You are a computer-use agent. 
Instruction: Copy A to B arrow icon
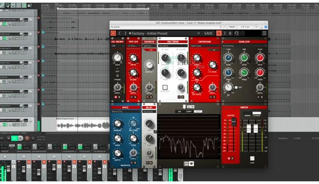click(x=225, y=33)
